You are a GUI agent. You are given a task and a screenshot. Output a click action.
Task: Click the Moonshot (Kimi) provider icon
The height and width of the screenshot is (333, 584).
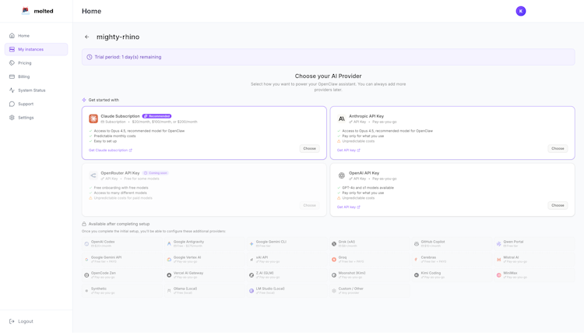334,275
